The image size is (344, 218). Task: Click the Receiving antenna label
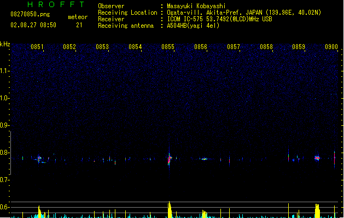click(x=126, y=26)
